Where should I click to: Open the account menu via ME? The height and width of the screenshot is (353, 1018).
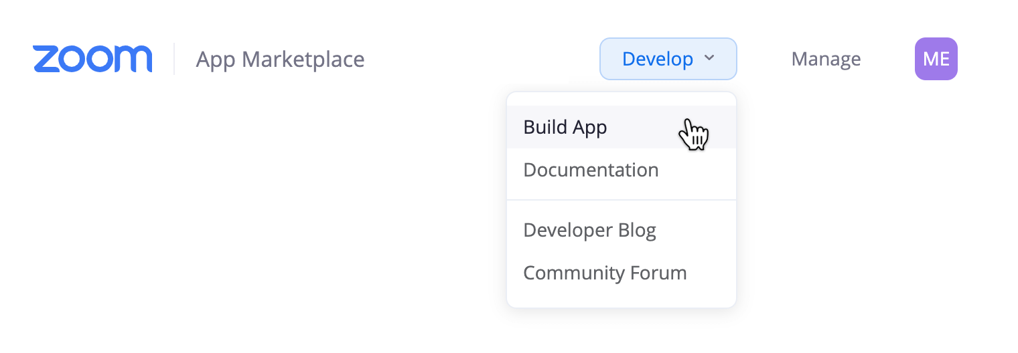[x=936, y=59]
